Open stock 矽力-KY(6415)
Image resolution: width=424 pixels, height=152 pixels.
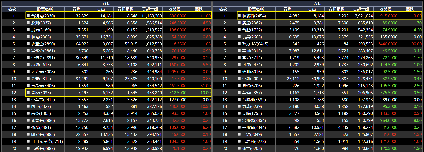pos(255,44)
